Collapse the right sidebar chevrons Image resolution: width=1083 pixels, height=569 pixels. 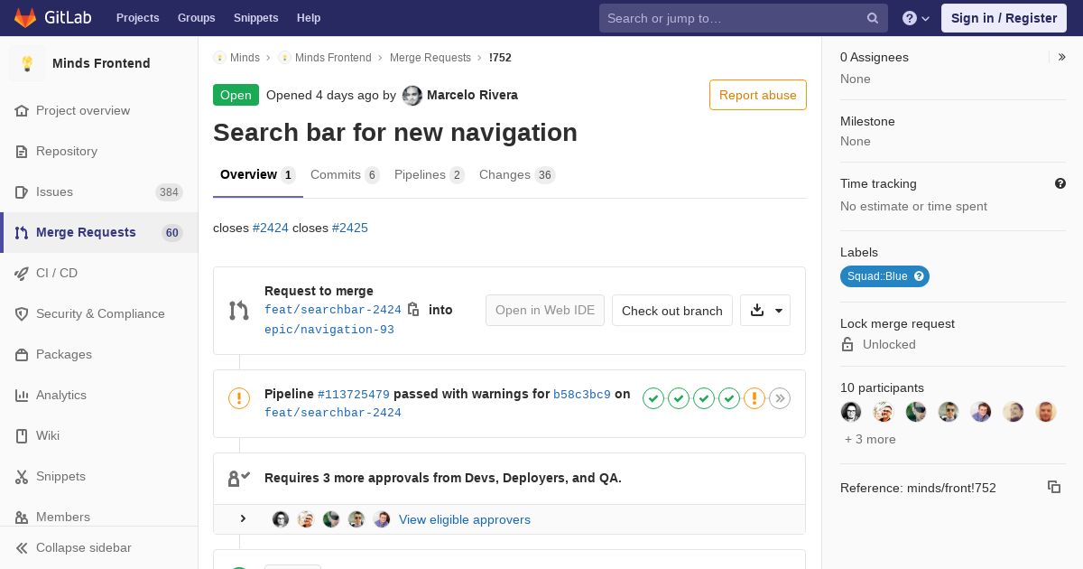click(x=1062, y=57)
